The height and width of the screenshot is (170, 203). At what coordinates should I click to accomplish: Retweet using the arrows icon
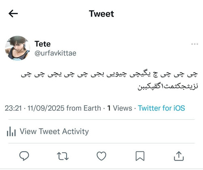pyautogui.click(x=63, y=156)
